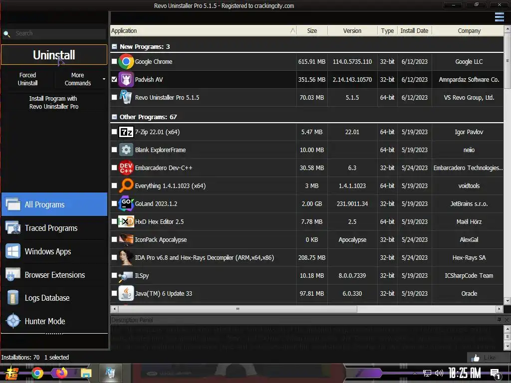The image size is (511, 383).
Task: Click the IDA Pro portrait icon
Action: (x=126, y=257)
